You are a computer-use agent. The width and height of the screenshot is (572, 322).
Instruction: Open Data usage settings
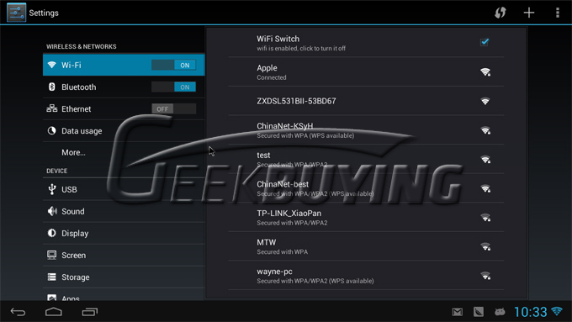pyautogui.click(x=124, y=131)
